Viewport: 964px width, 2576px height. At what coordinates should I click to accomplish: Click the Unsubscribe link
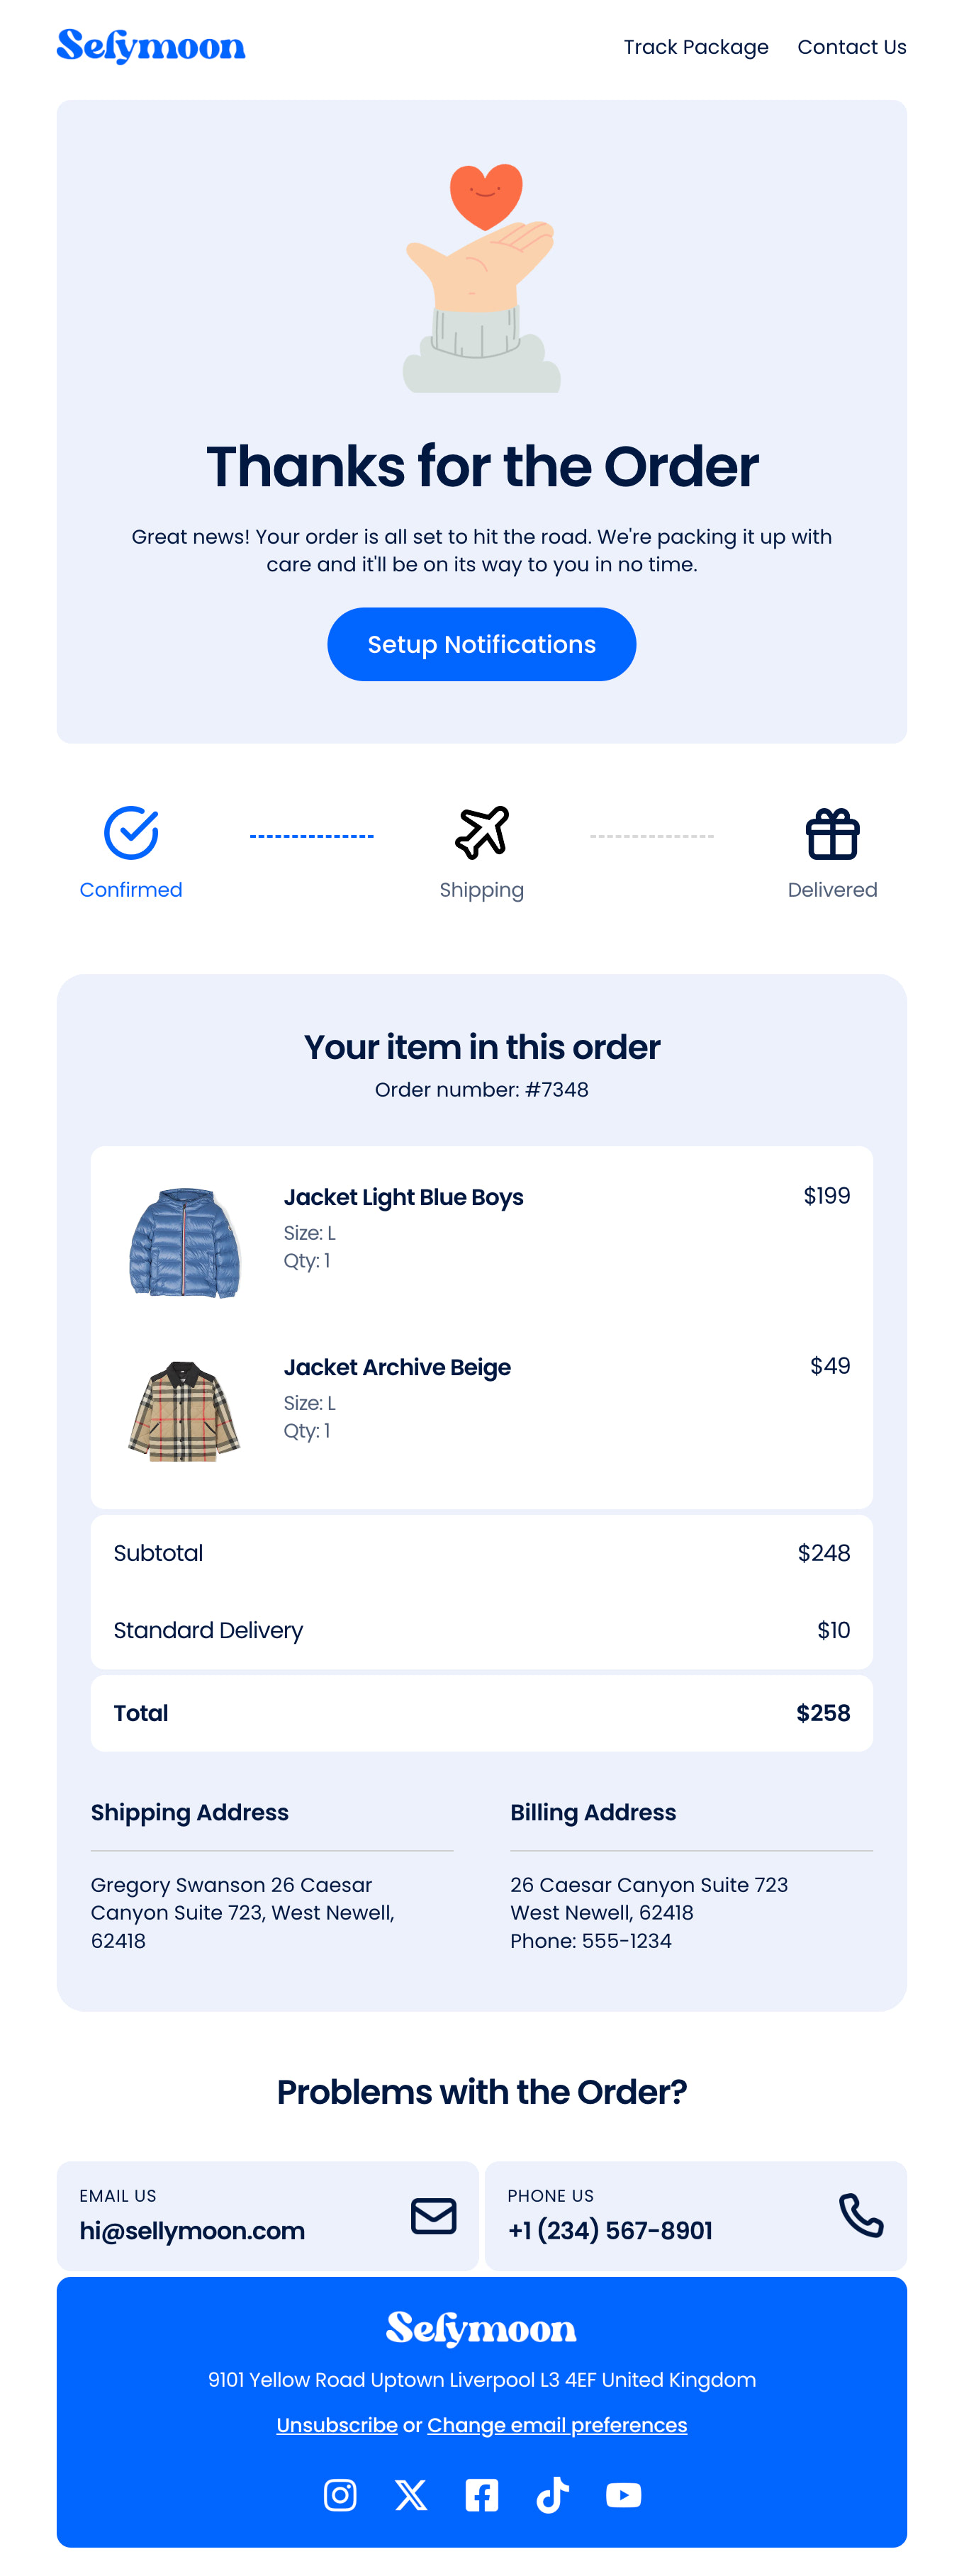[337, 2425]
